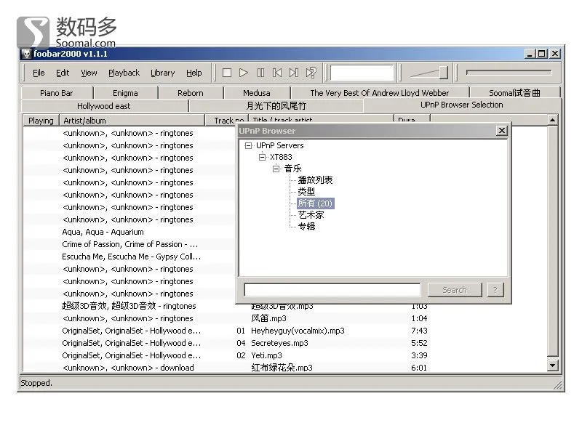Click the seek bar

(x=509, y=72)
